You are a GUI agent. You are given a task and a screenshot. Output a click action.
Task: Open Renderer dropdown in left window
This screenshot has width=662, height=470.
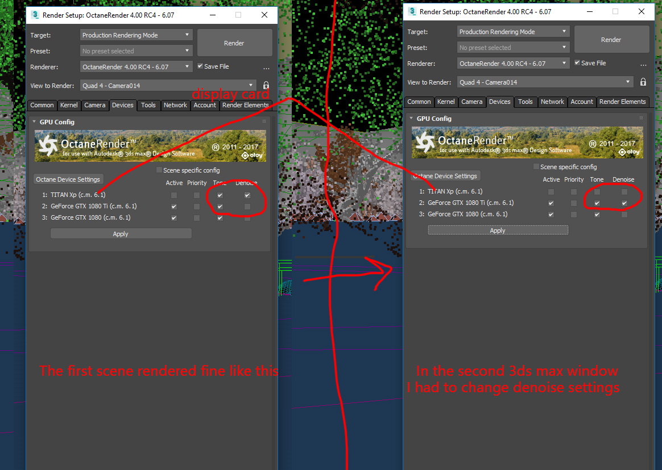(136, 66)
